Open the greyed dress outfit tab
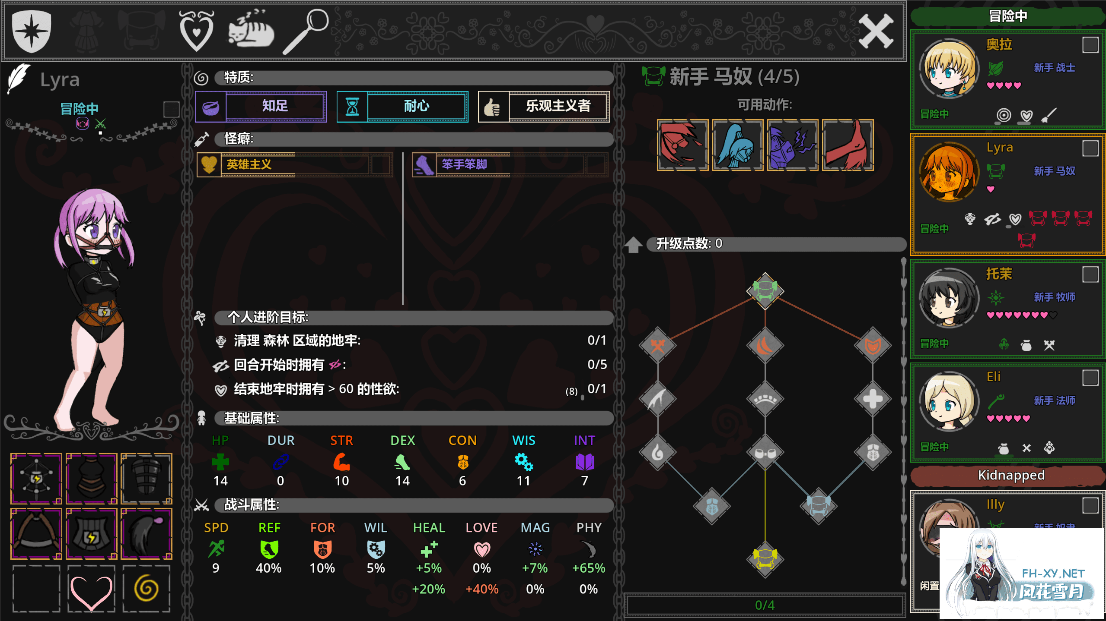Screen dimensions: 1106x621 click(88, 31)
